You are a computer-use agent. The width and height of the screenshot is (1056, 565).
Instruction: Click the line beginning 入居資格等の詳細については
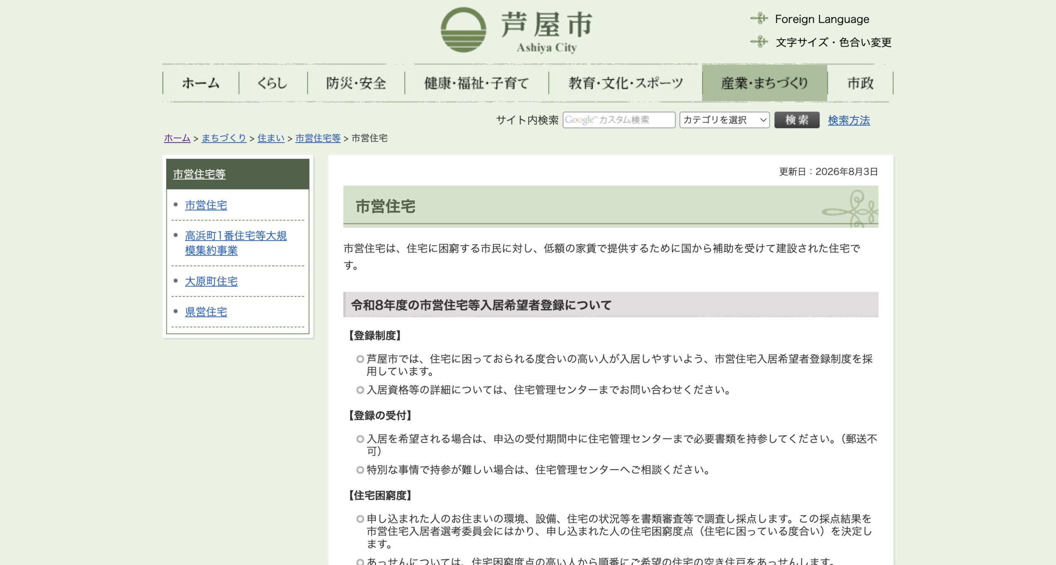pyautogui.click(x=549, y=390)
